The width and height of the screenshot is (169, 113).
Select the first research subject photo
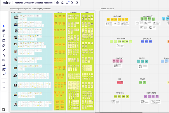click(x=16, y=17)
